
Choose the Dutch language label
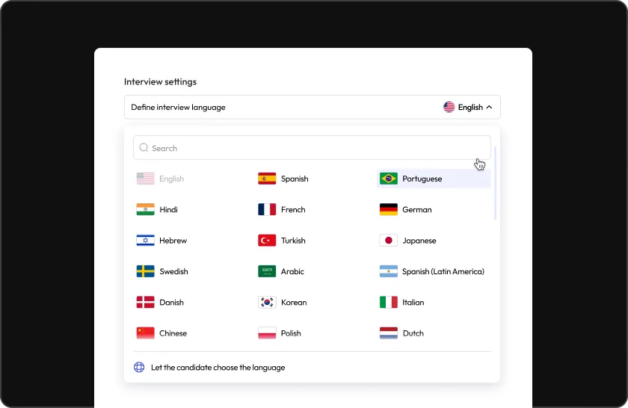point(413,333)
